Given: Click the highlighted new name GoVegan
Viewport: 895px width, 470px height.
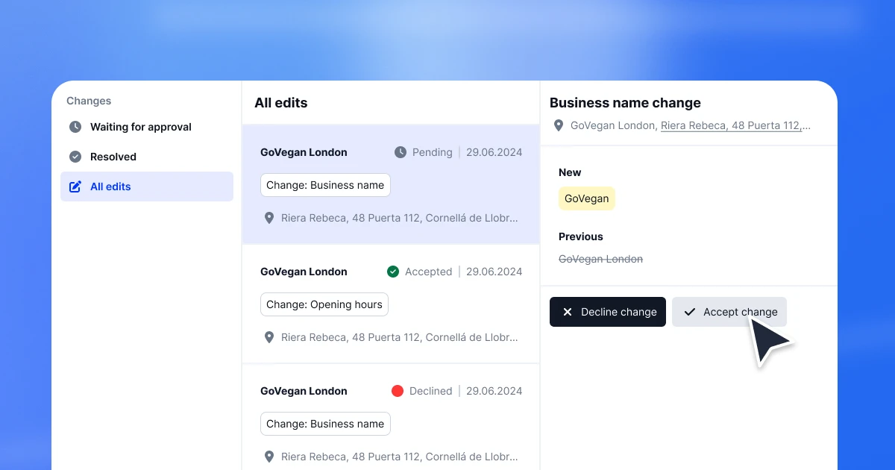Looking at the screenshot, I should (x=587, y=198).
